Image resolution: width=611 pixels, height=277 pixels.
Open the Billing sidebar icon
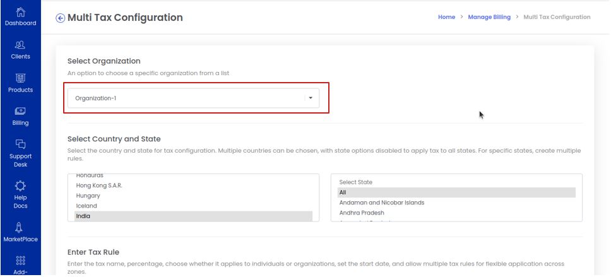(20, 112)
